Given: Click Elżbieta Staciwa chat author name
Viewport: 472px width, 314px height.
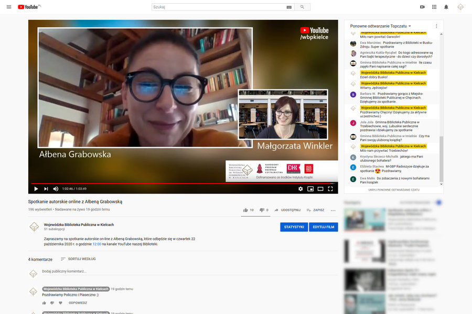Looking at the screenshot, I should point(372,166).
